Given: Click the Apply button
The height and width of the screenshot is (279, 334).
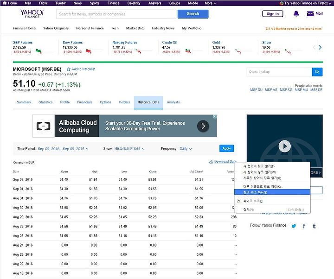Looking at the screenshot, I should (226, 148).
